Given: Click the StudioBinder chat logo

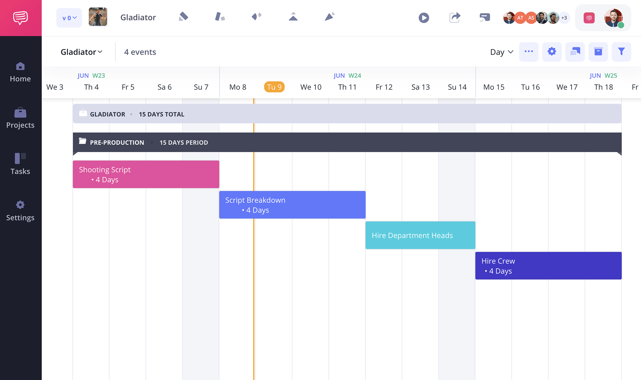Looking at the screenshot, I should (x=21, y=18).
